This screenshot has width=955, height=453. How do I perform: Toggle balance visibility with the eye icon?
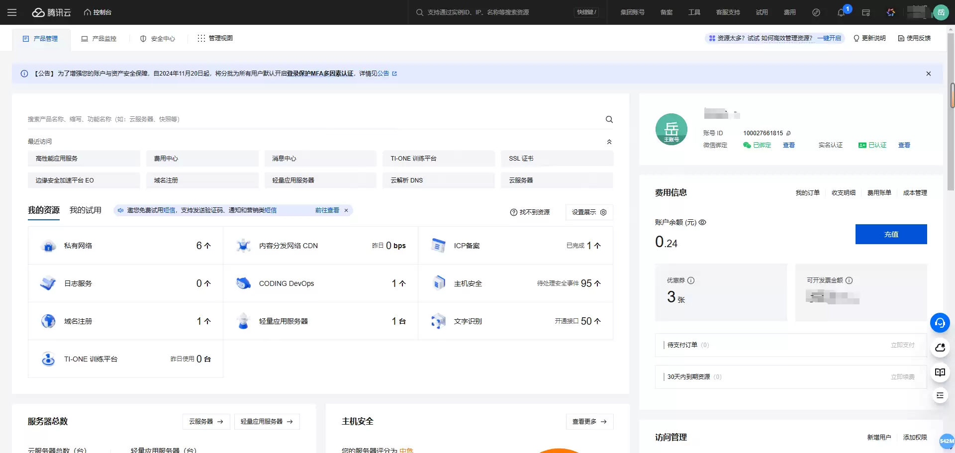(702, 222)
